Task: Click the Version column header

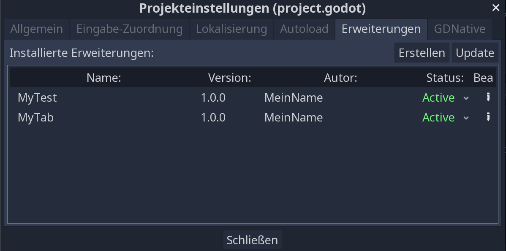Action: 229,78
